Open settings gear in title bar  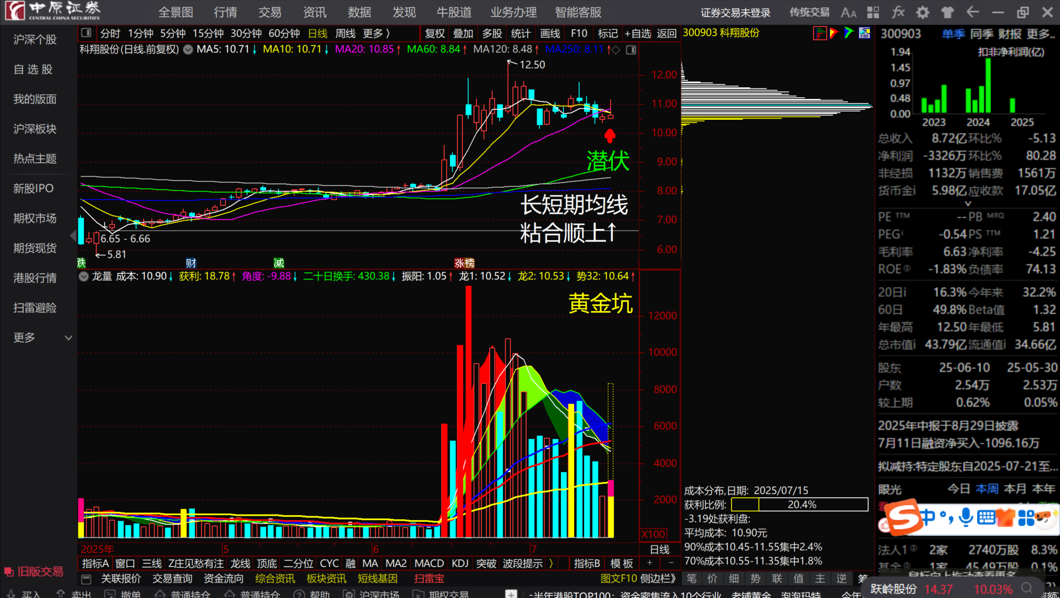point(923,12)
